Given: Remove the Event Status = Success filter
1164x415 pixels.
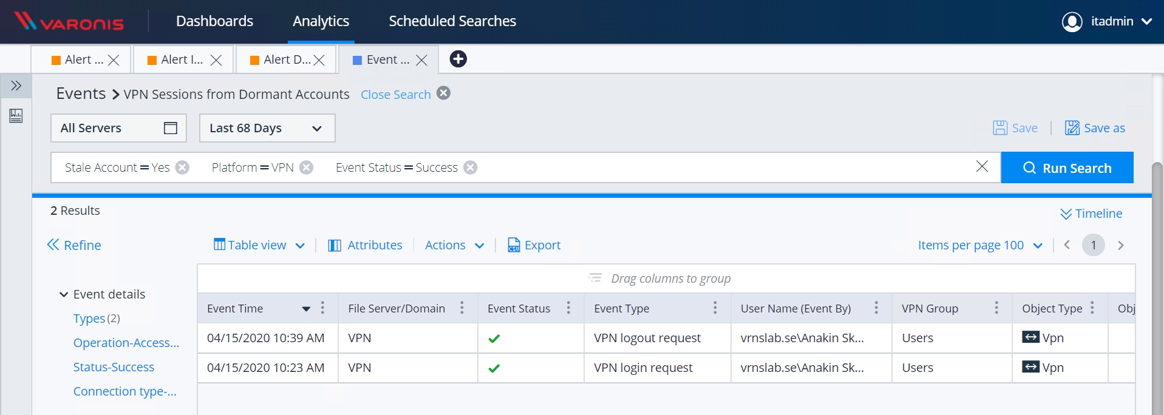Looking at the screenshot, I should [471, 167].
